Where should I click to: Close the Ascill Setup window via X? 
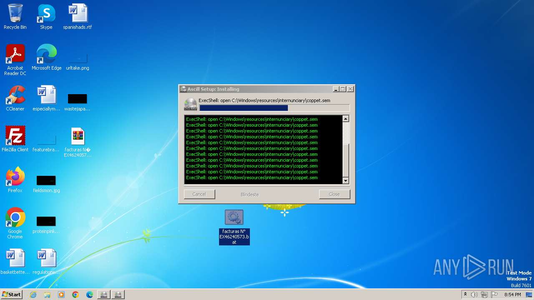(x=350, y=89)
